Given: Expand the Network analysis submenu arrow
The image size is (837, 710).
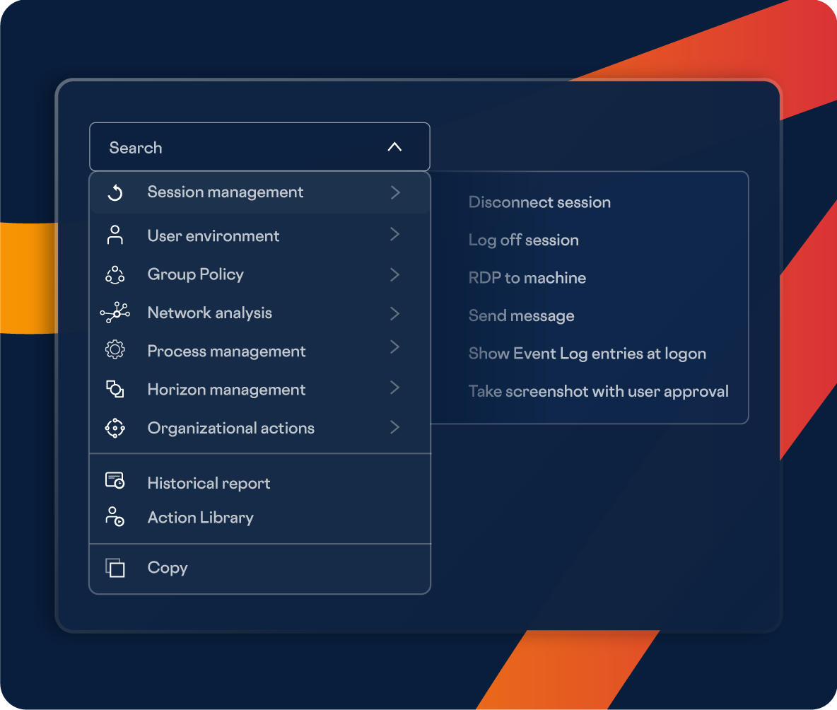Looking at the screenshot, I should tap(395, 313).
